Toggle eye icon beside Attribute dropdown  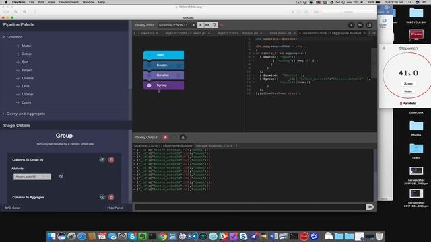coord(61,176)
